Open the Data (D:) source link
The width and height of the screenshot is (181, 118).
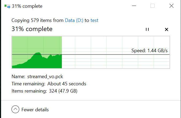[x=74, y=20]
